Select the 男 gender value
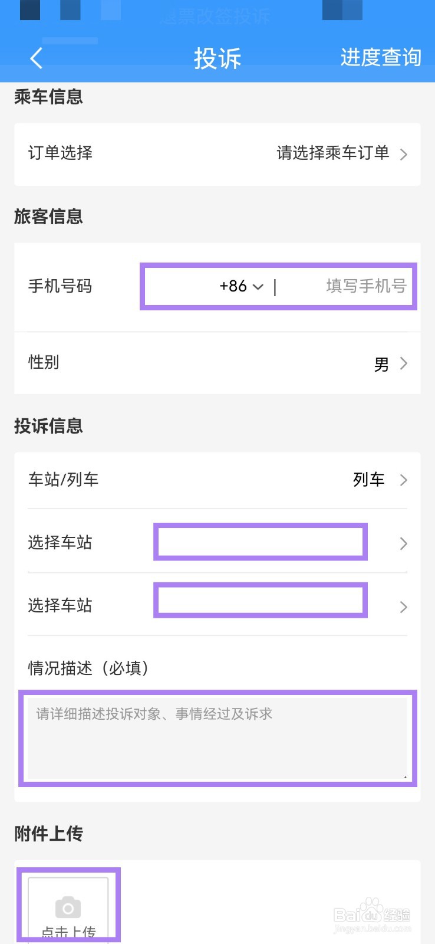 pyautogui.click(x=381, y=364)
